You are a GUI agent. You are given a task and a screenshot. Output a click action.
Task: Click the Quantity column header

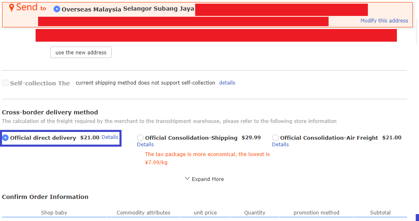click(x=255, y=213)
